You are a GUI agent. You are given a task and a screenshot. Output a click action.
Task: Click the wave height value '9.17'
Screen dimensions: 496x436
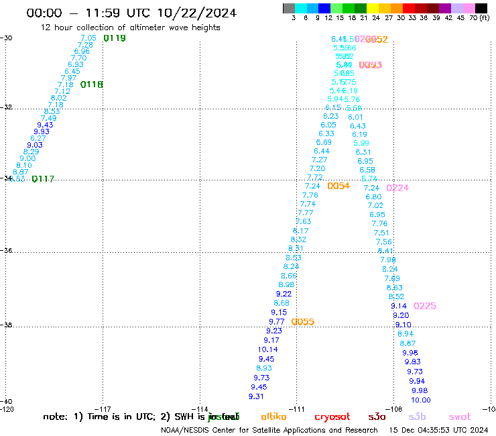271,340
